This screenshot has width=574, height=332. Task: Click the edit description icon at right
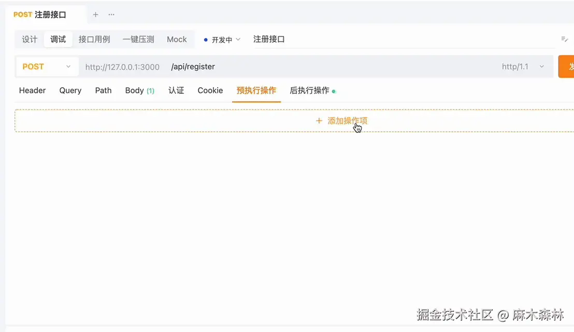coord(565,39)
